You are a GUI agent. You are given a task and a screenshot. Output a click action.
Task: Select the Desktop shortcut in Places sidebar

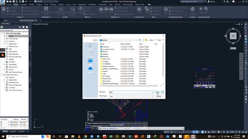[90, 62]
